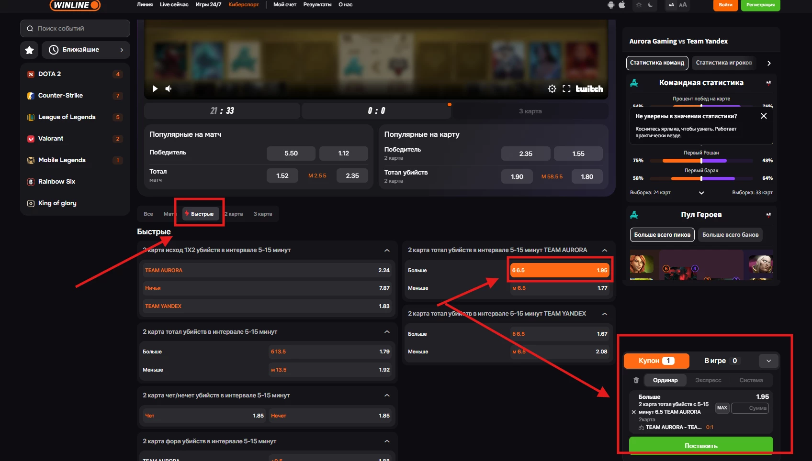Collapse '2 карта тотал убийств TEAM YANDEX' market
Viewport: 812px width, 461px height.
tap(605, 314)
